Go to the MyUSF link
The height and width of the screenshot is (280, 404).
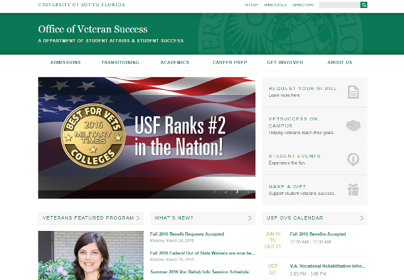pos(251,5)
